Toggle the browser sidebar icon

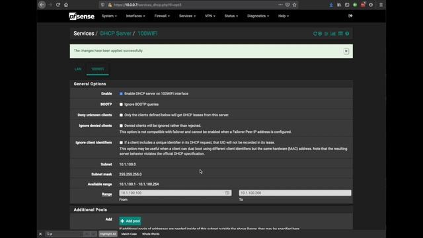347,5
